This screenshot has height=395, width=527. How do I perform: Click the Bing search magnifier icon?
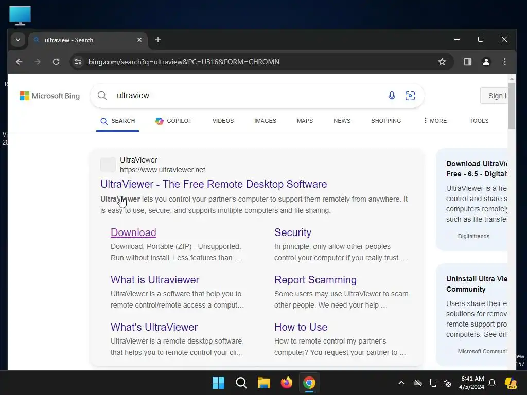(102, 96)
